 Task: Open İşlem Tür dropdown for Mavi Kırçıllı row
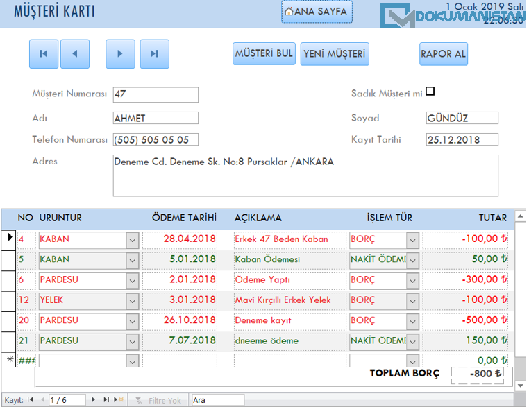[412, 301]
